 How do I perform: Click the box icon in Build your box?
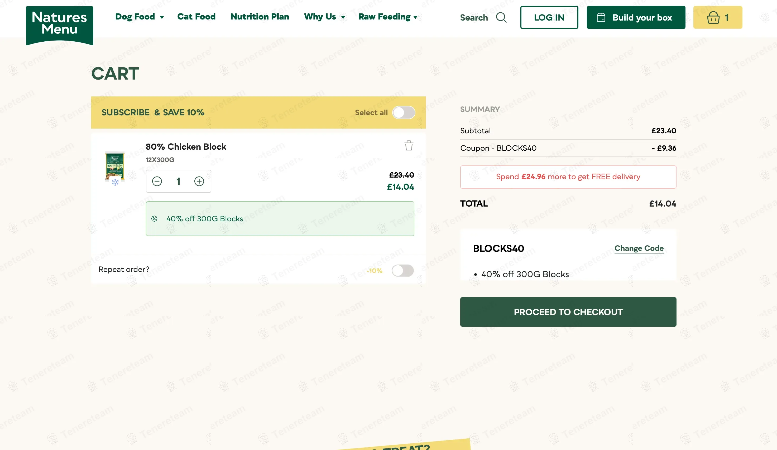click(x=601, y=18)
